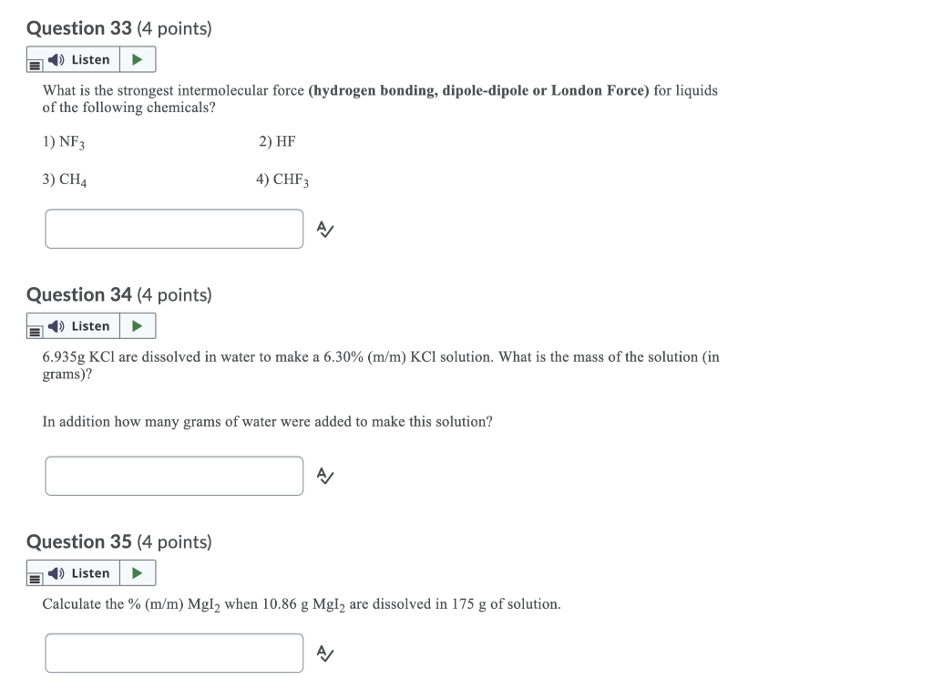Image resolution: width=933 pixels, height=690 pixels.
Task: Click inside Question 34's answer input field
Action: point(173,475)
